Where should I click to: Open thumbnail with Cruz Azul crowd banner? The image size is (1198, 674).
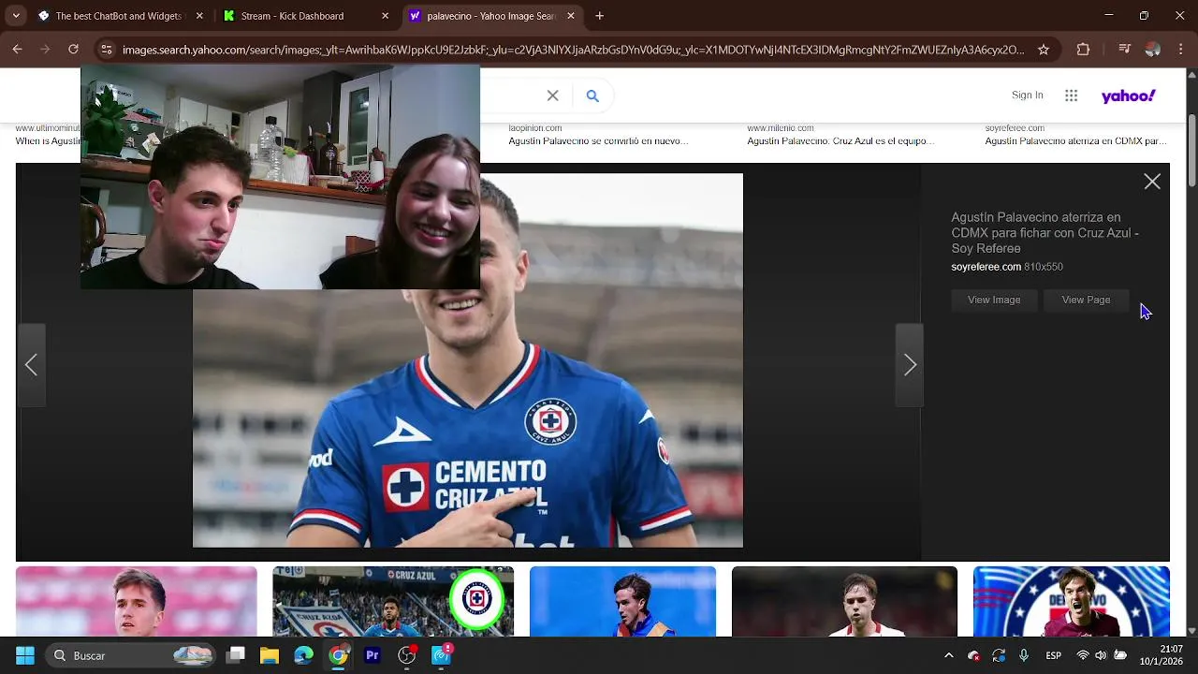tap(392, 601)
